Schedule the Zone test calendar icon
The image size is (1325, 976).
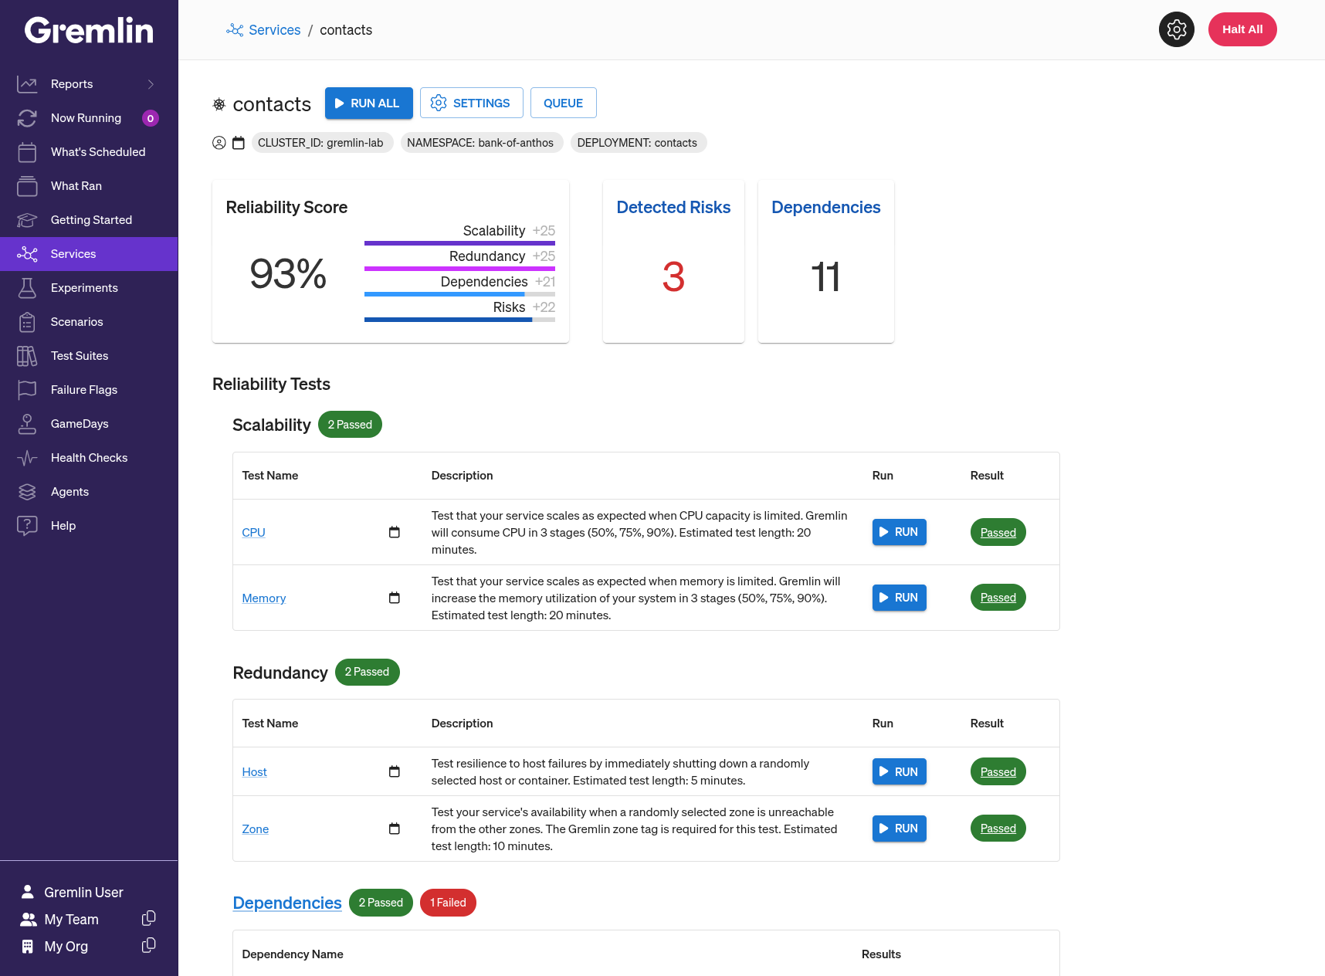coord(395,829)
